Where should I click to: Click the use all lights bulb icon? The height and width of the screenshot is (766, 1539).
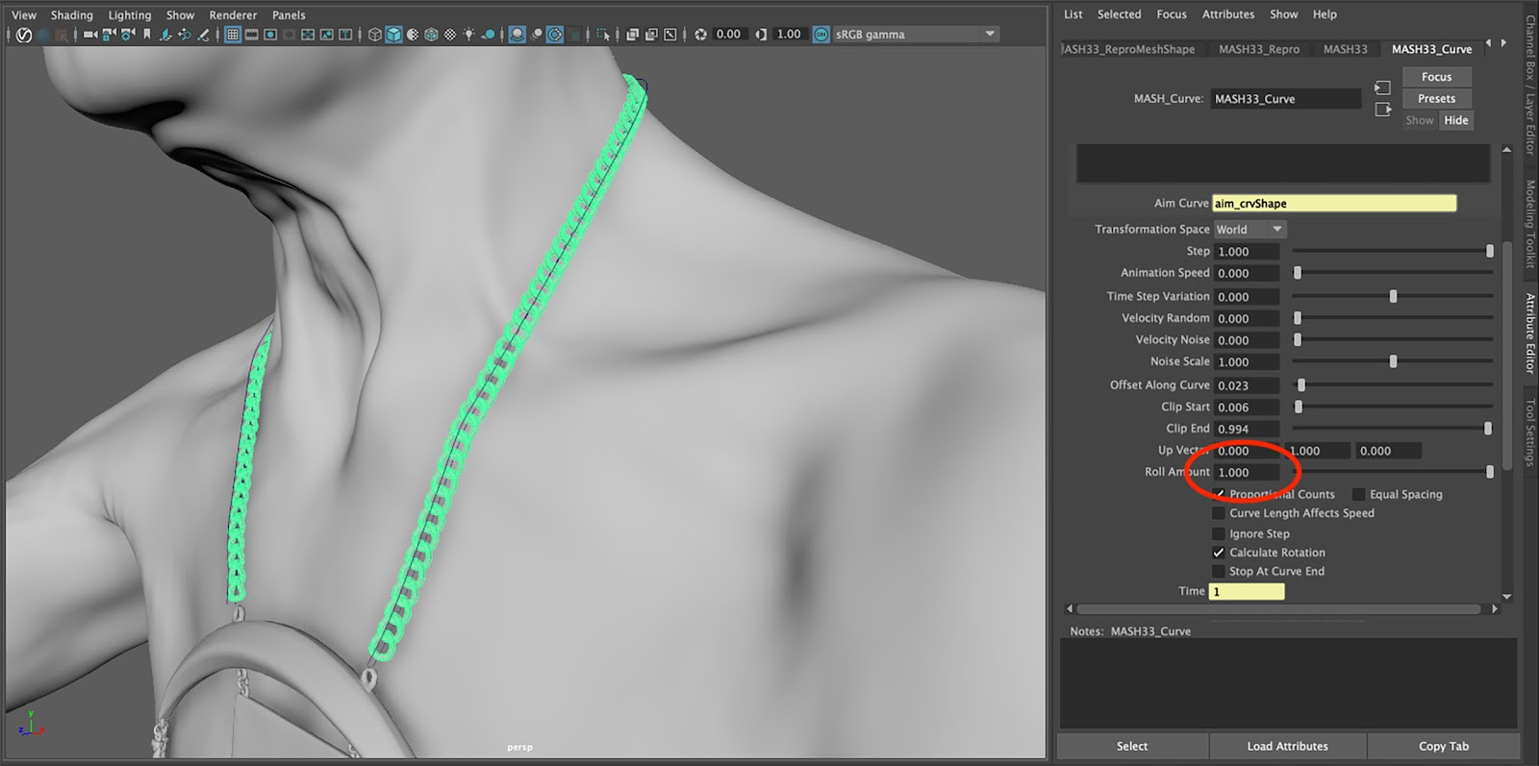[468, 35]
